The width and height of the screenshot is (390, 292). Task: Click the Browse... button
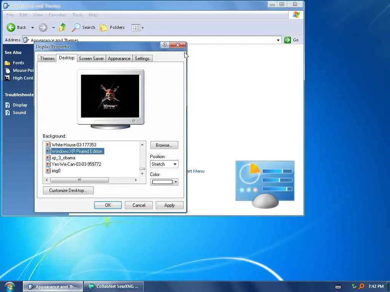pos(164,145)
